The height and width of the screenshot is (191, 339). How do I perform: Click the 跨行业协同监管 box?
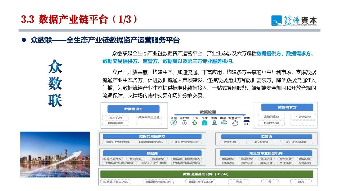click(296, 142)
